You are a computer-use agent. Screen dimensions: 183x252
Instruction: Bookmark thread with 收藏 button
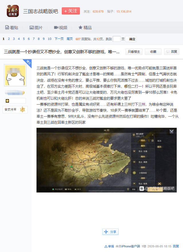click(x=153, y=52)
